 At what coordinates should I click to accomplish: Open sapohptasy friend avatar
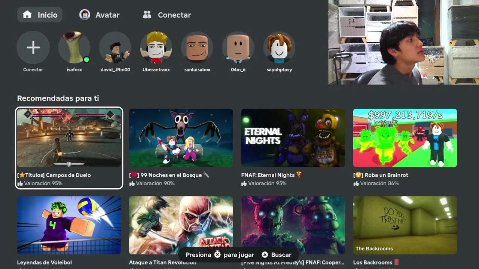click(x=279, y=47)
